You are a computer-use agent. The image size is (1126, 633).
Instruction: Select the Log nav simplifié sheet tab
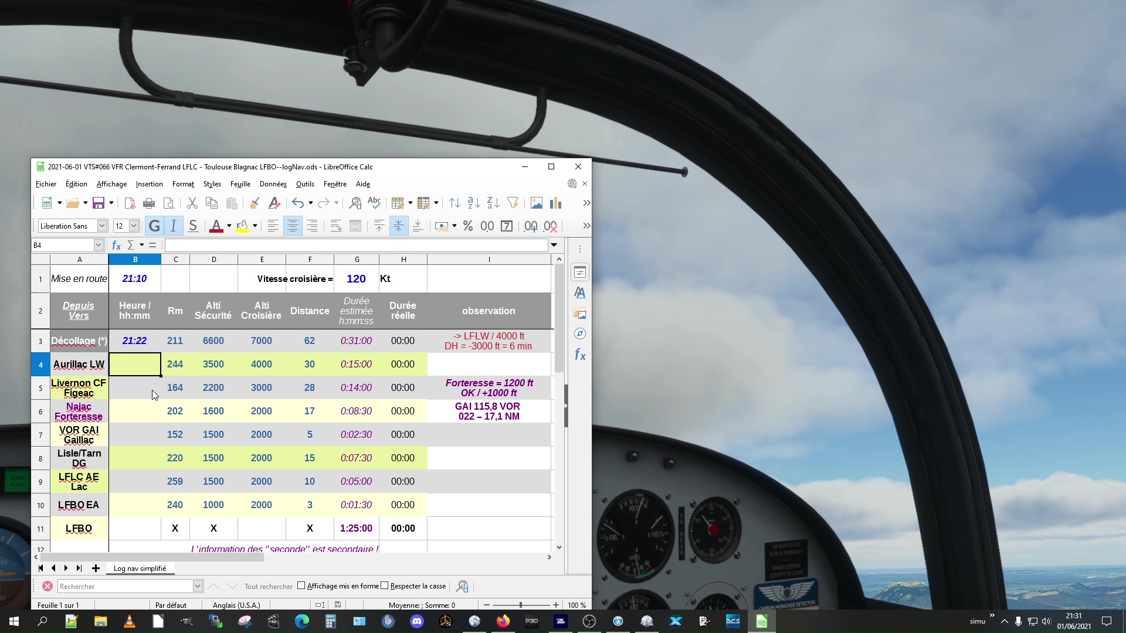(140, 569)
